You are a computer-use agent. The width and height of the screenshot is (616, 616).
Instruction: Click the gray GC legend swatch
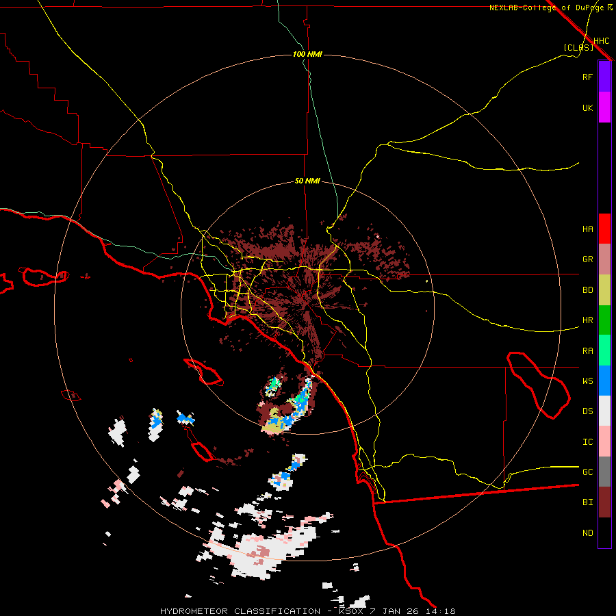tap(604, 472)
